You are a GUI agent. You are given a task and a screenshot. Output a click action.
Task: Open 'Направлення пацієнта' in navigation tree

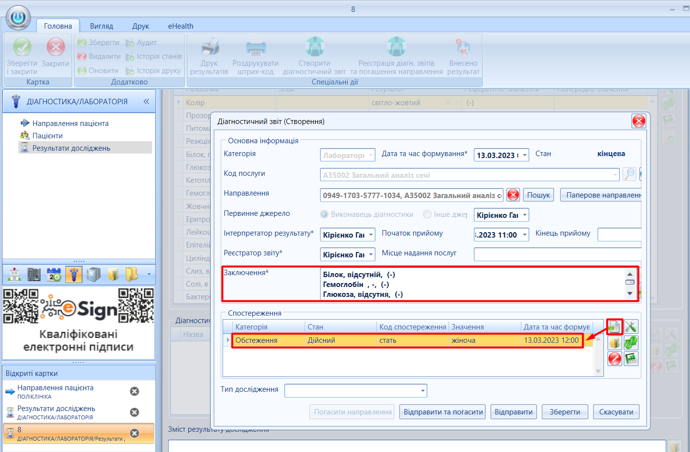click(x=70, y=123)
